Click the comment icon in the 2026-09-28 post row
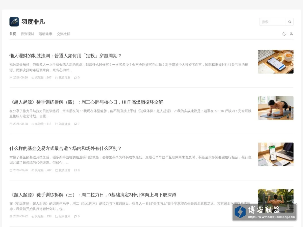Screen dimensions: 303x227 (75, 124)
